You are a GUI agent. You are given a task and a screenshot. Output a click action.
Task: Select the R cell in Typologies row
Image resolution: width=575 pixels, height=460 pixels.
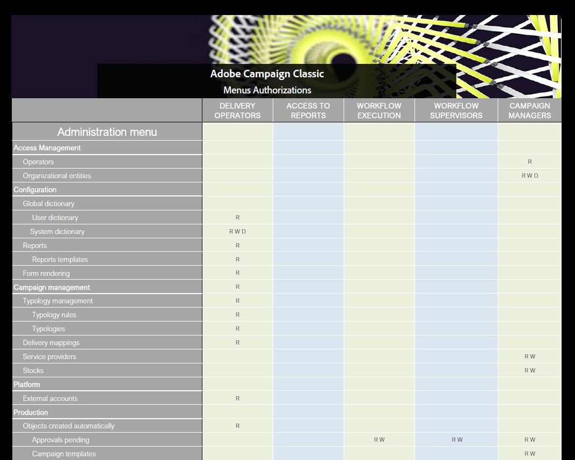238,328
